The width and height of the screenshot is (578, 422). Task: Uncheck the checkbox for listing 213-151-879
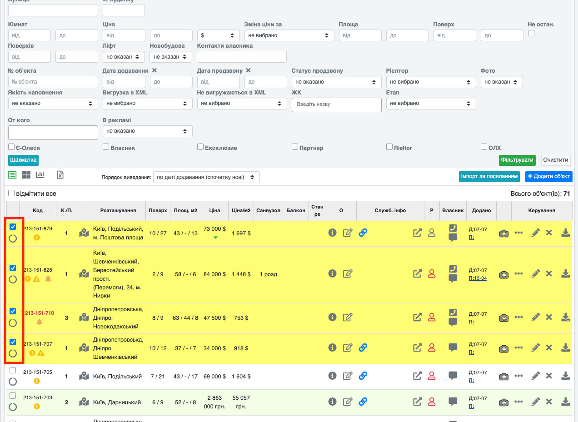(13, 227)
